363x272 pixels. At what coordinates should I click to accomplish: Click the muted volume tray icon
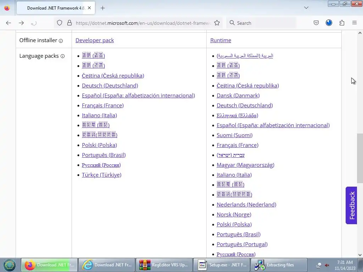[x=327, y=265]
